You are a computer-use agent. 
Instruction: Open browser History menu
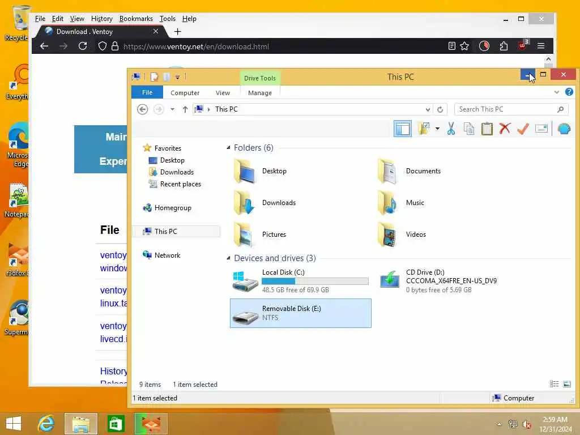102,19
